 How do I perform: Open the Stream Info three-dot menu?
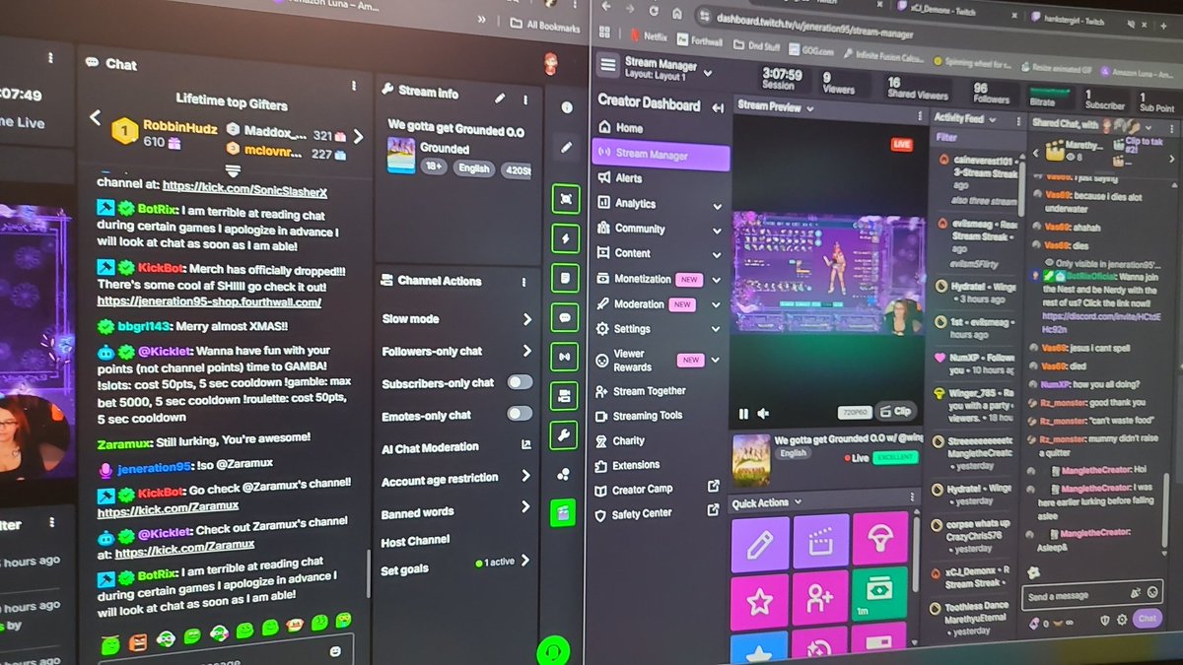point(526,99)
